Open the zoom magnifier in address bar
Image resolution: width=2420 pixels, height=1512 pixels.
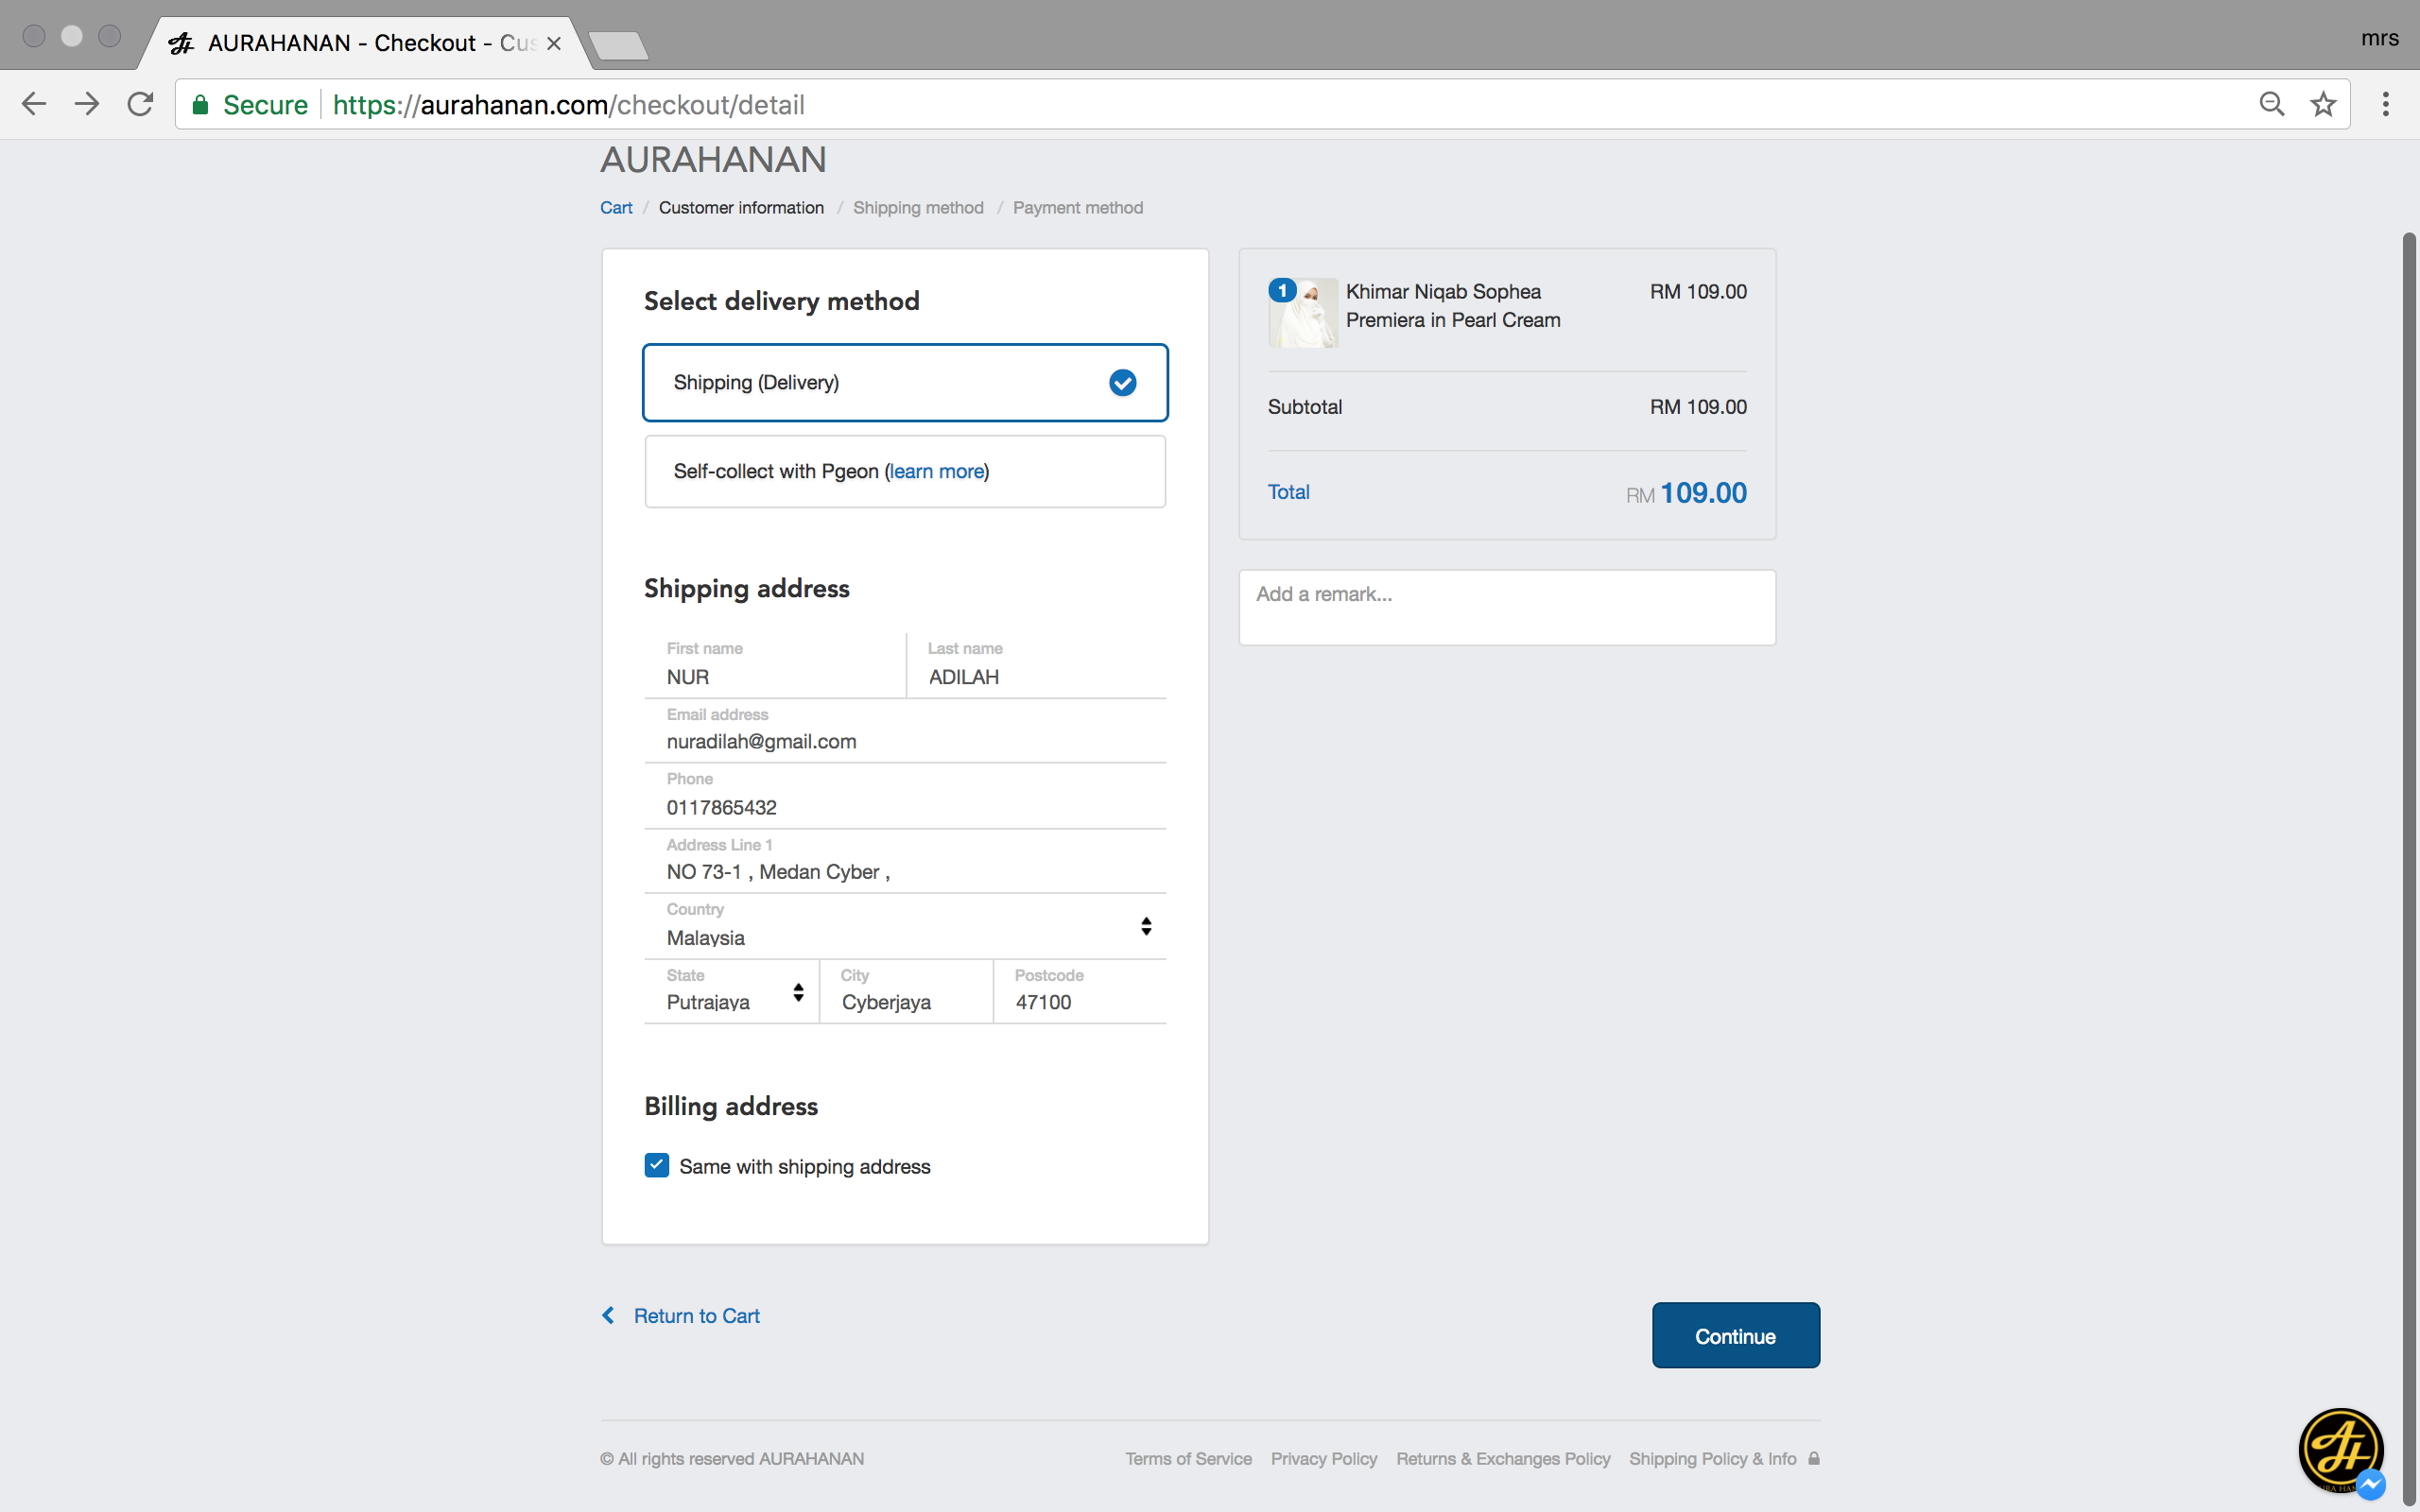(x=2271, y=104)
